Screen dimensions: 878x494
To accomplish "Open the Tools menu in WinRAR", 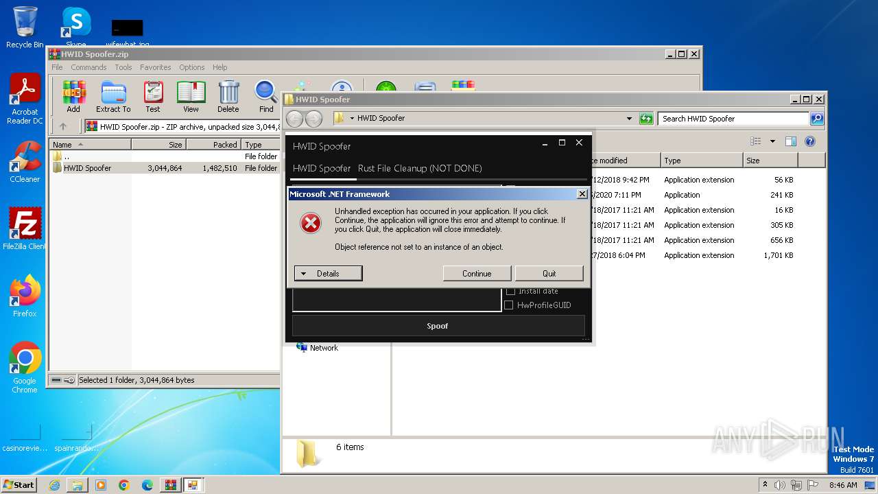I will [x=123, y=67].
